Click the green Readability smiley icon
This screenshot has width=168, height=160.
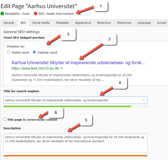coord(2,14)
